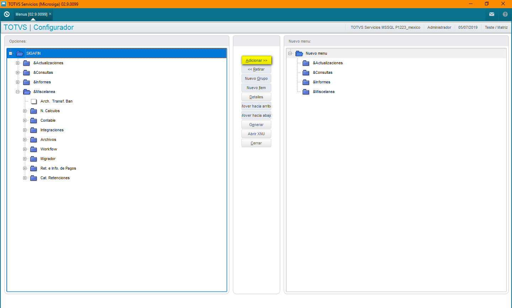Click the Cat. Retenciones folder icon
The image size is (512, 308).
point(34,178)
